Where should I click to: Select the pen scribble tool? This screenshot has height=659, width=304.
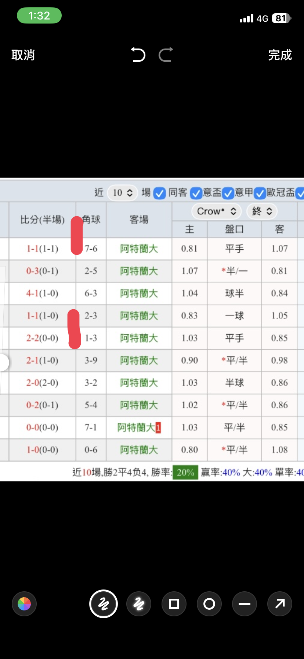tap(104, 603)
